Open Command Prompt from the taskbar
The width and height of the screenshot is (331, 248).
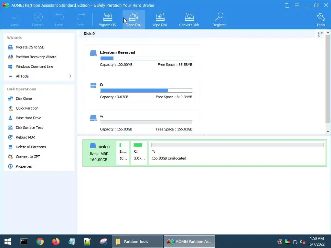point(24,242)
